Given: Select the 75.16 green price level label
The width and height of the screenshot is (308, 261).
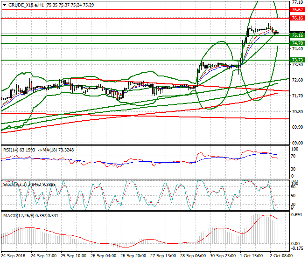Looking at the screenshot, I should pos(297,35).
